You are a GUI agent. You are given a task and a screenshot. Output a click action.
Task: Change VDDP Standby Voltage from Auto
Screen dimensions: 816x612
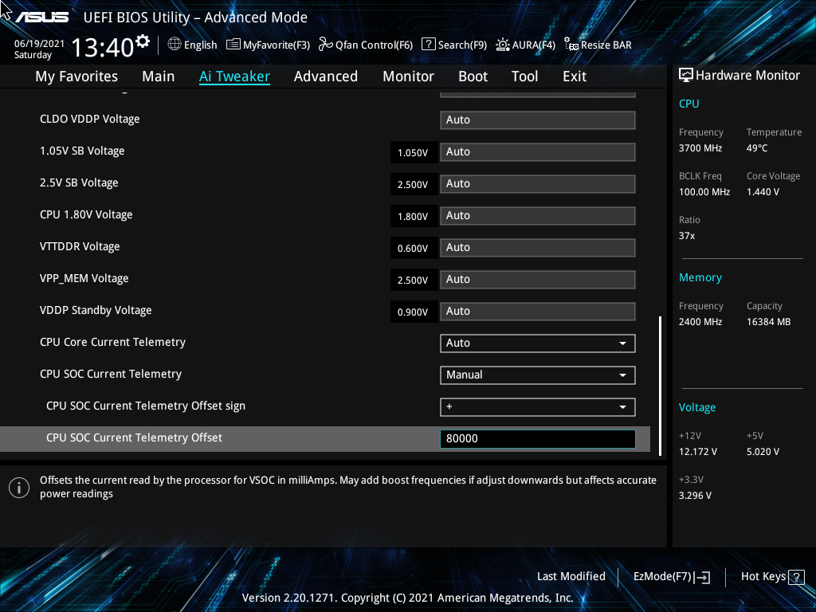click(x=537, y=311)
